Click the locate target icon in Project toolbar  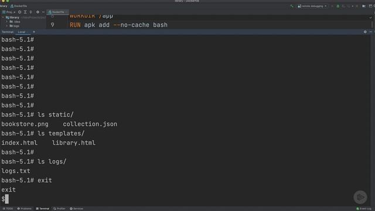point(19,12)
